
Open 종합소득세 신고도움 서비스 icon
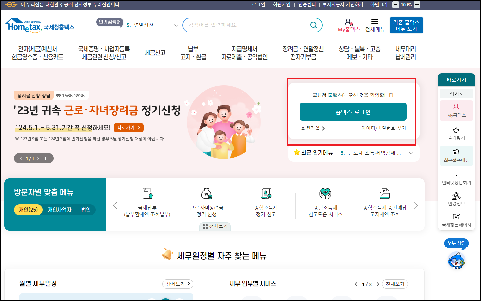[325, 193]
